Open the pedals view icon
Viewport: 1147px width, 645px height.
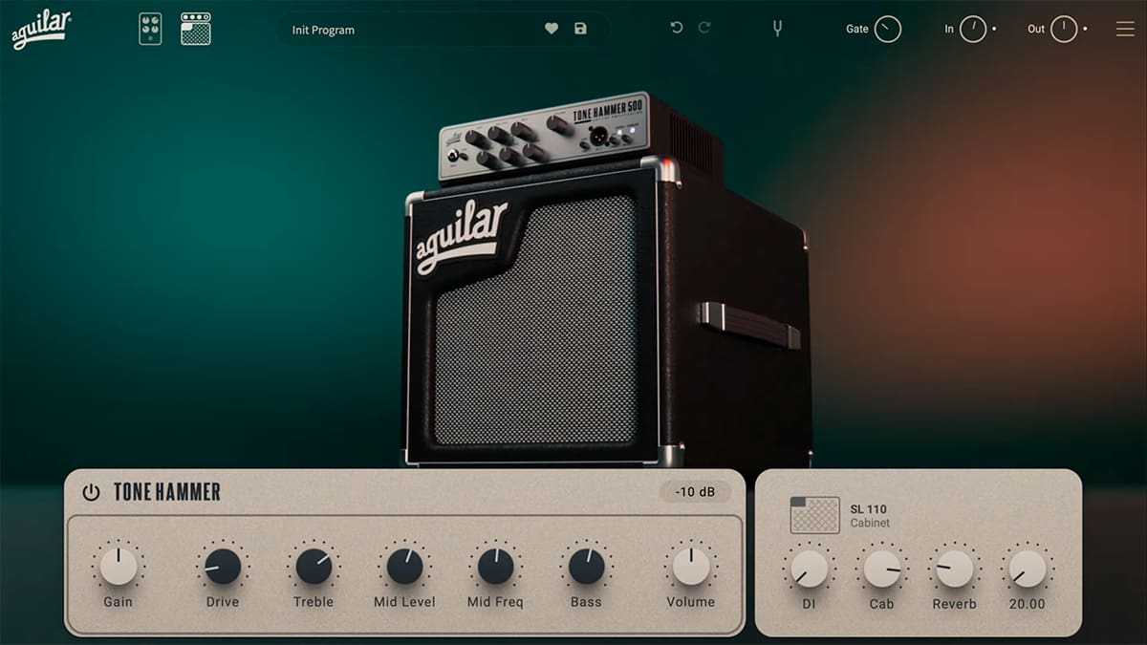[150, 29]
